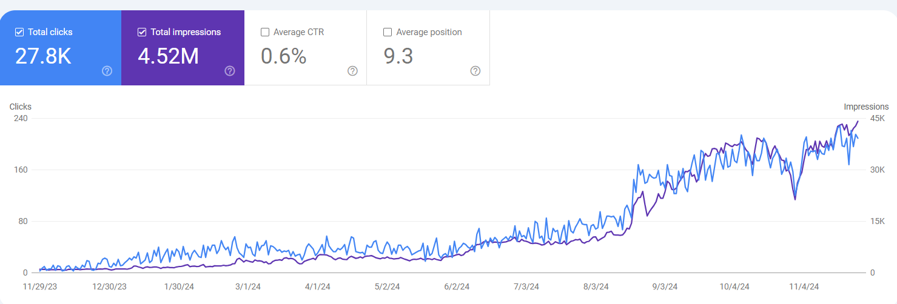Screen dimensions: 897x304
Task: Click the 45K impressions axis tick label
Action: pos(878,118)
